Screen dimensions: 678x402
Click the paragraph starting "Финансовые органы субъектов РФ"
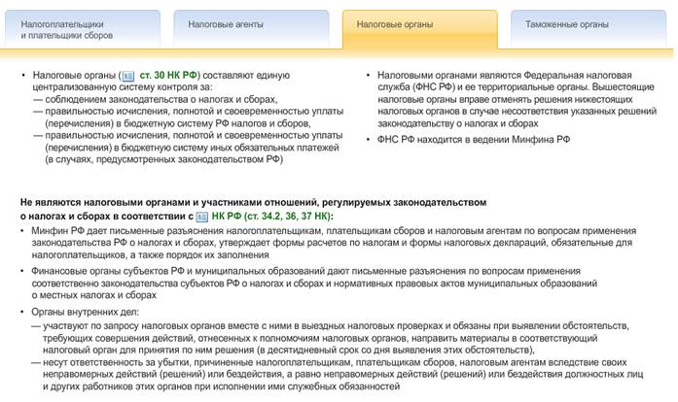point(314,284)
